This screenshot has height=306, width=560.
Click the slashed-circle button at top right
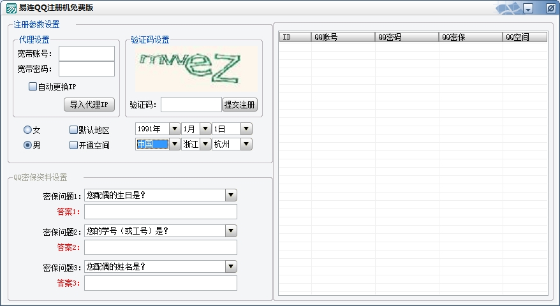pyautogui.click(x=551, y=8)
